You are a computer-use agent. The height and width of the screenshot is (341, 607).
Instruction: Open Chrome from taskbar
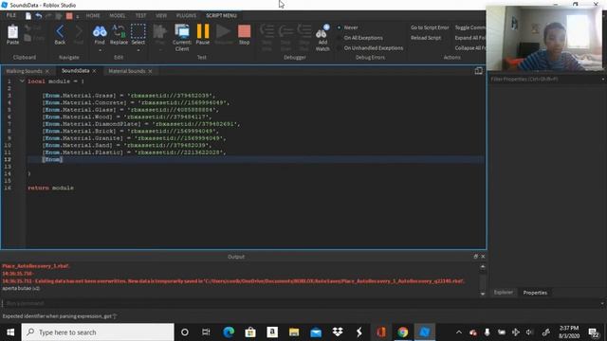pos(402,332)
